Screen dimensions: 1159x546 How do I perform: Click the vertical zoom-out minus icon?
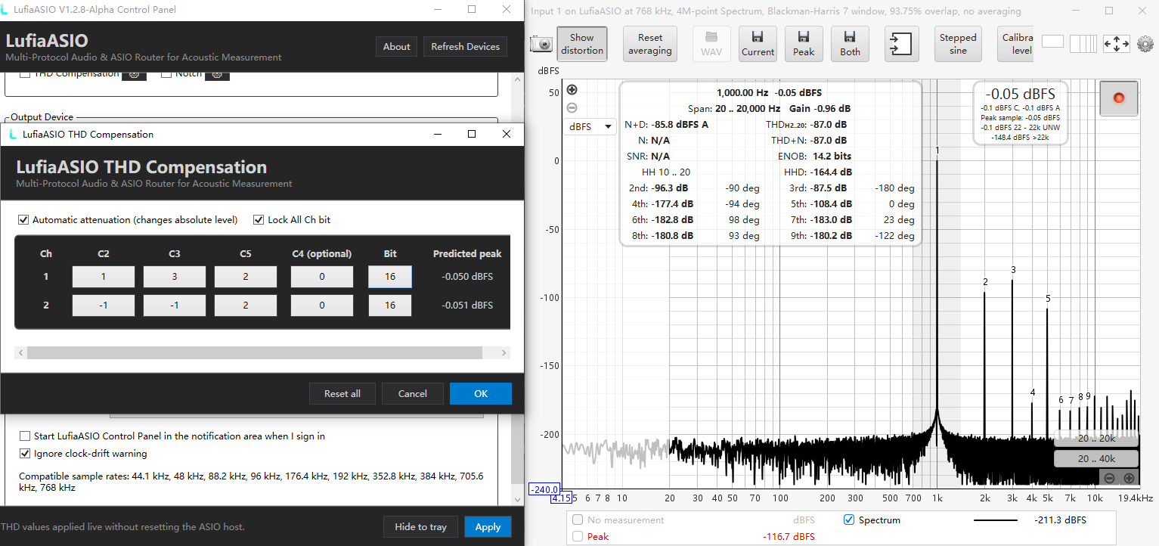point(572,108)
